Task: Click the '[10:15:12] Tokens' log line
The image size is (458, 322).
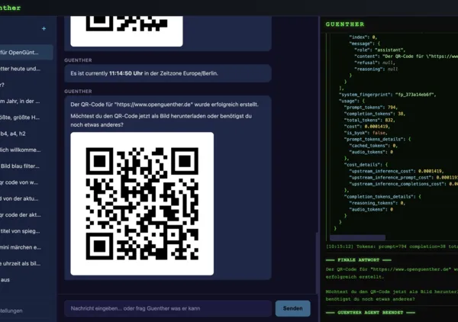Action: coord(392,246)
